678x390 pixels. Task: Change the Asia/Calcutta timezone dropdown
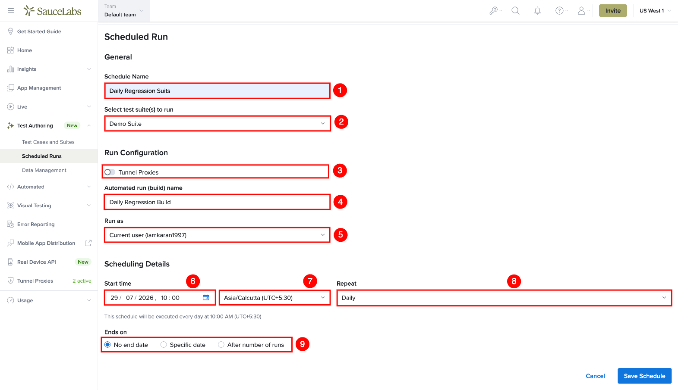pyautogui.click(x=274, y=298)
